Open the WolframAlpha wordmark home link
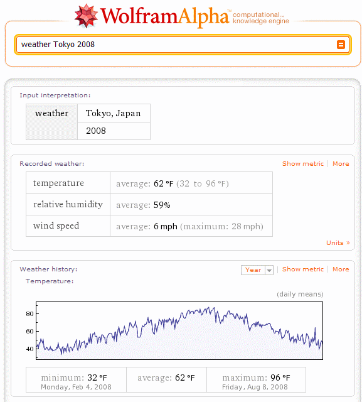 164,16
